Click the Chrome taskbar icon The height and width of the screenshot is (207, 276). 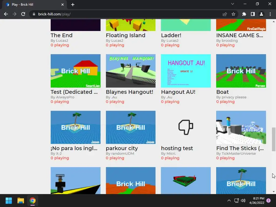pyautogui.click(x=33, y=201)
